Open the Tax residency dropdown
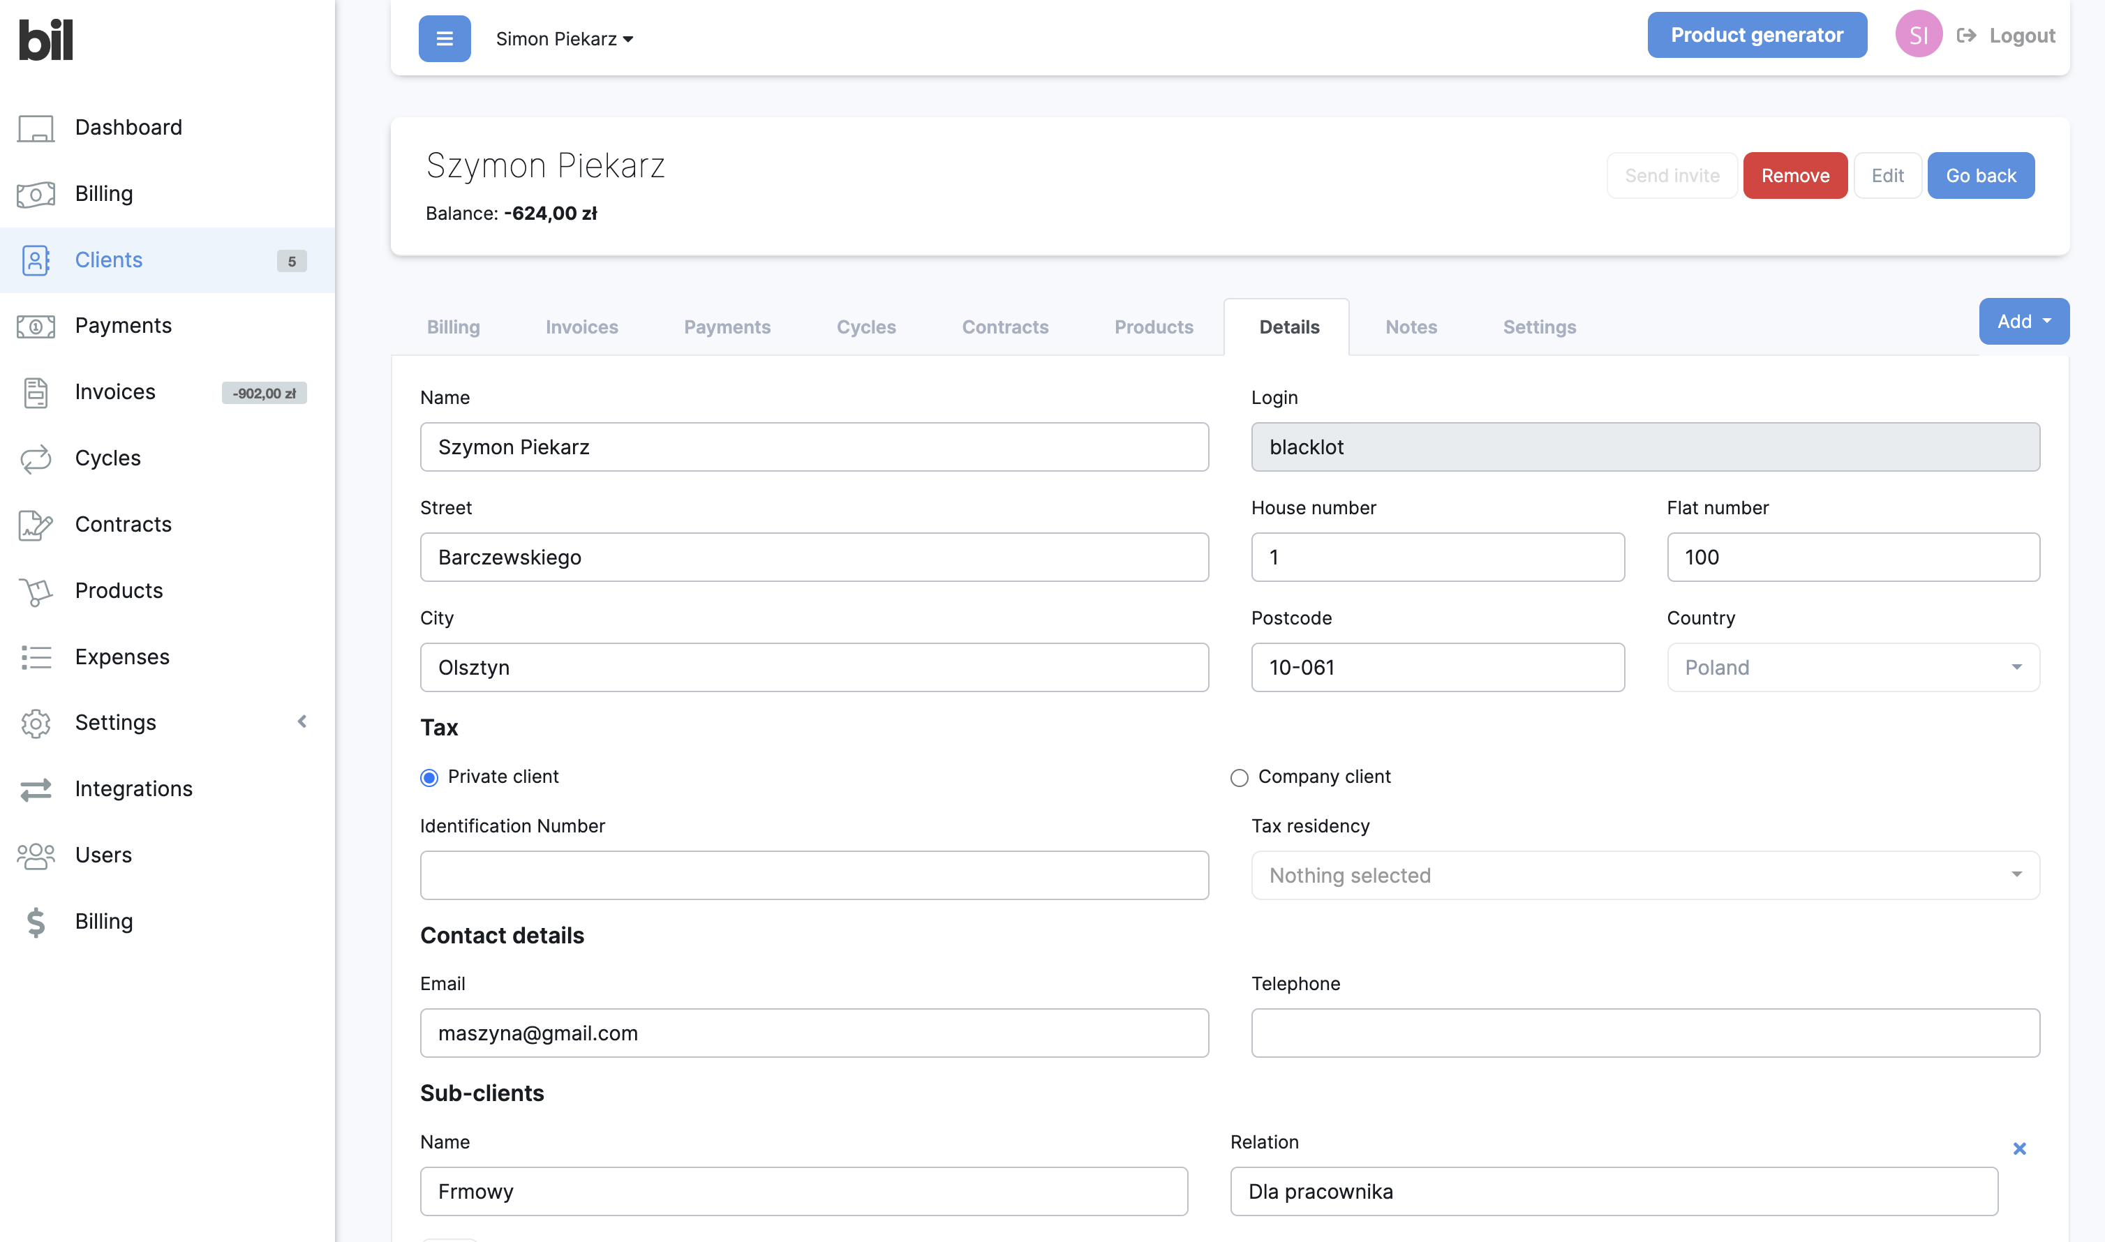 [1644, 876]
